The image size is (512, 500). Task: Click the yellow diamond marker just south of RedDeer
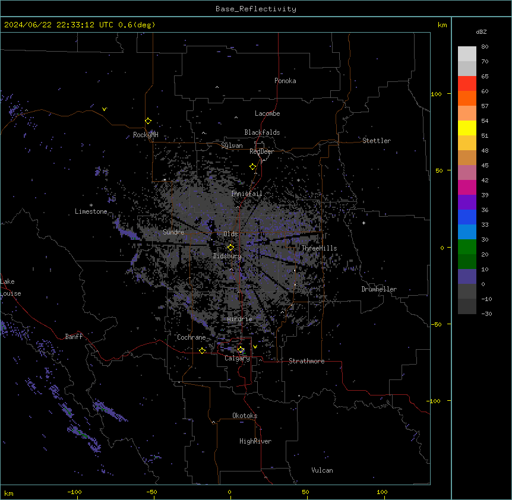[252, 167]
